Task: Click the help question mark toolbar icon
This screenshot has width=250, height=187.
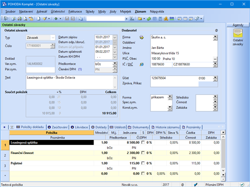Action: [x=197, y=18]
